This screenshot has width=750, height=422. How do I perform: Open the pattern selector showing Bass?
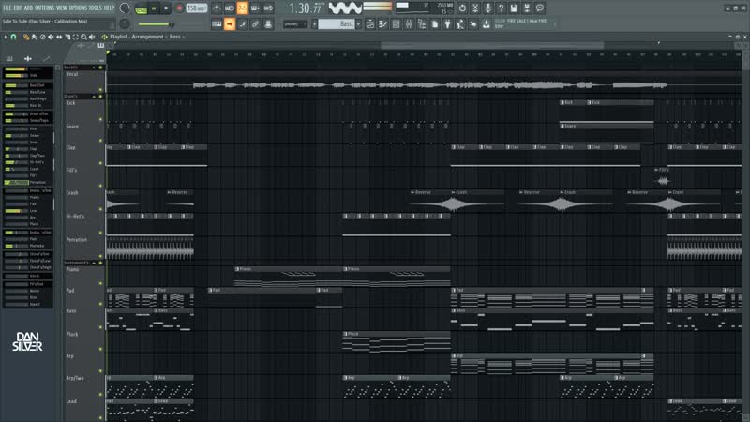(337, 24)
